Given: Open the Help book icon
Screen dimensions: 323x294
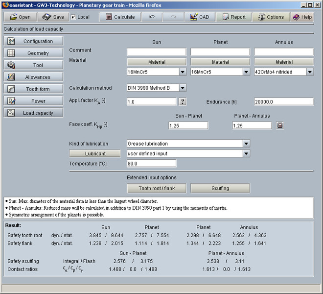Looking at the screenshot, I should [x=297, y=17].
